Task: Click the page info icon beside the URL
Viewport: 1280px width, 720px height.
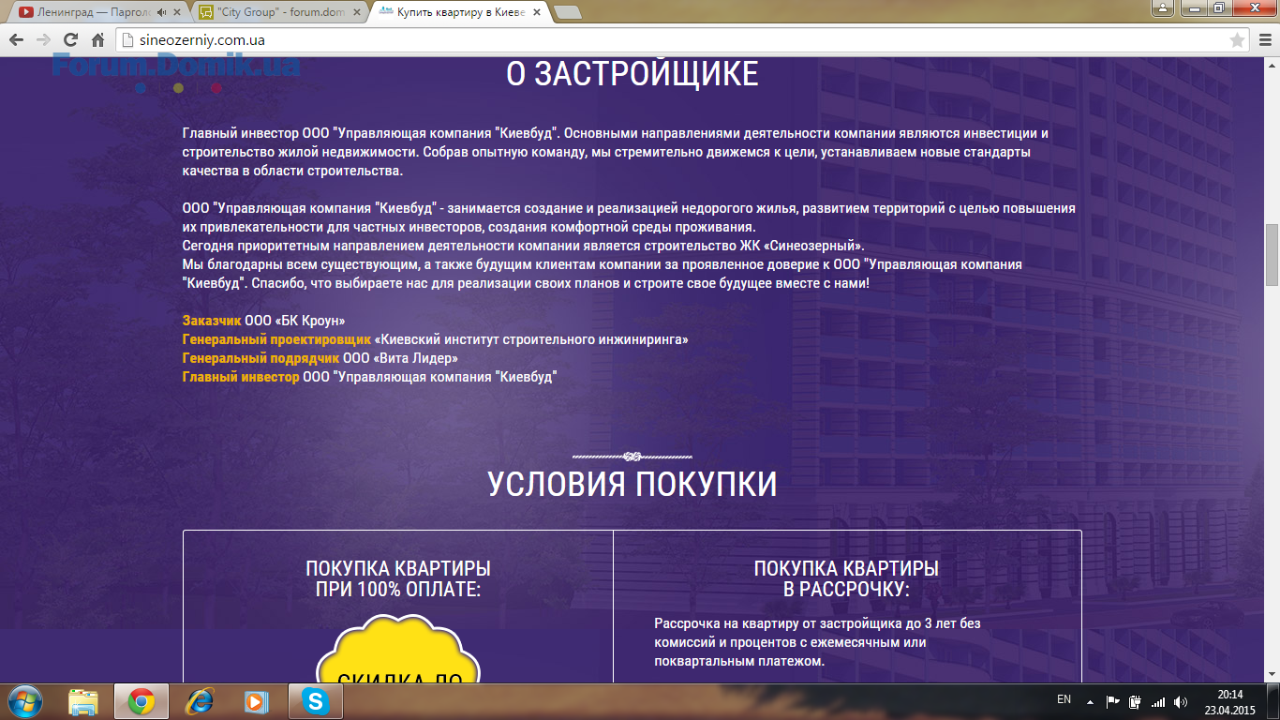Action: (x=128, y=40)
